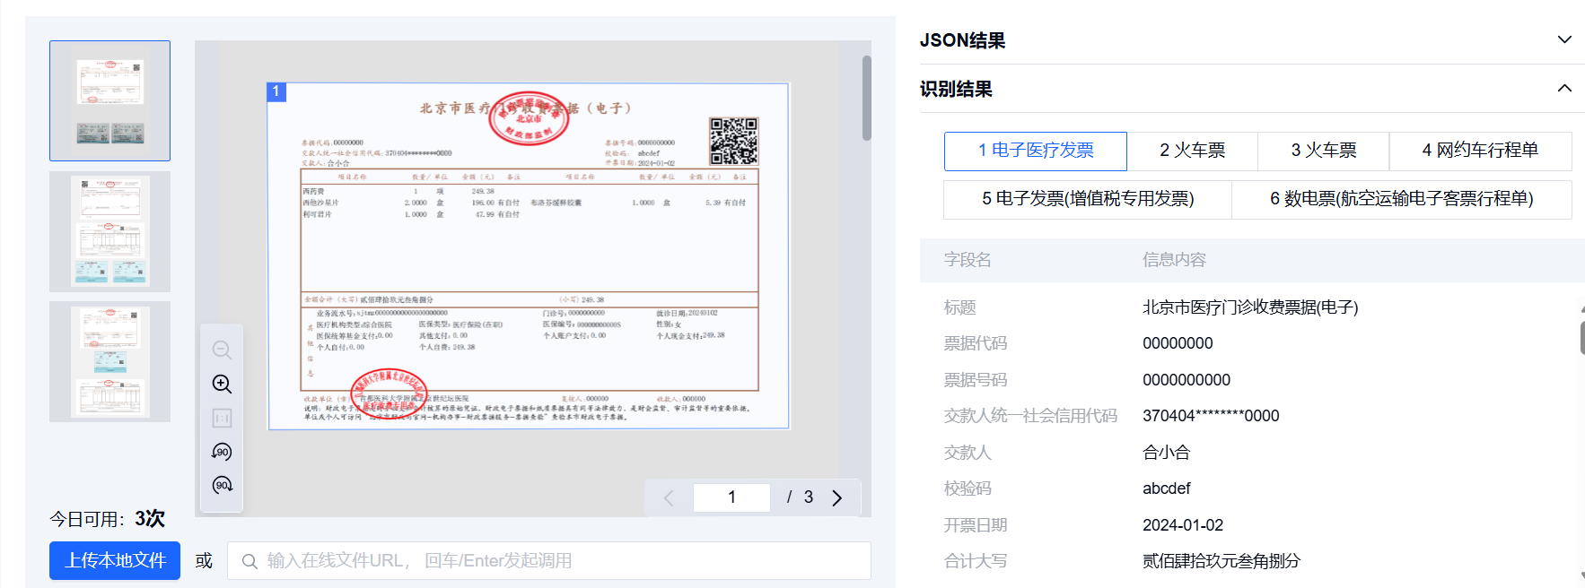
Task: Open 6 数电票(航空运输电子客票行程单) tab
Action: tap(1402, 199)
